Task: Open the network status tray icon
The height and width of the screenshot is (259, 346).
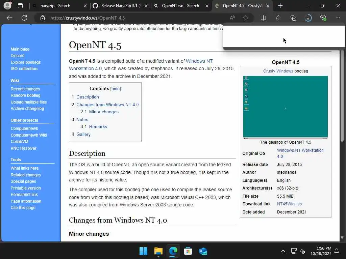Action: [x=294, y=251]
